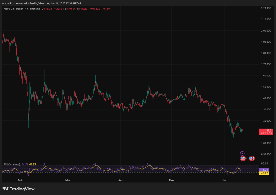Click the RSI legend value 43.62
The height and width of the screenshot is (195, 276).
[33, 165]
